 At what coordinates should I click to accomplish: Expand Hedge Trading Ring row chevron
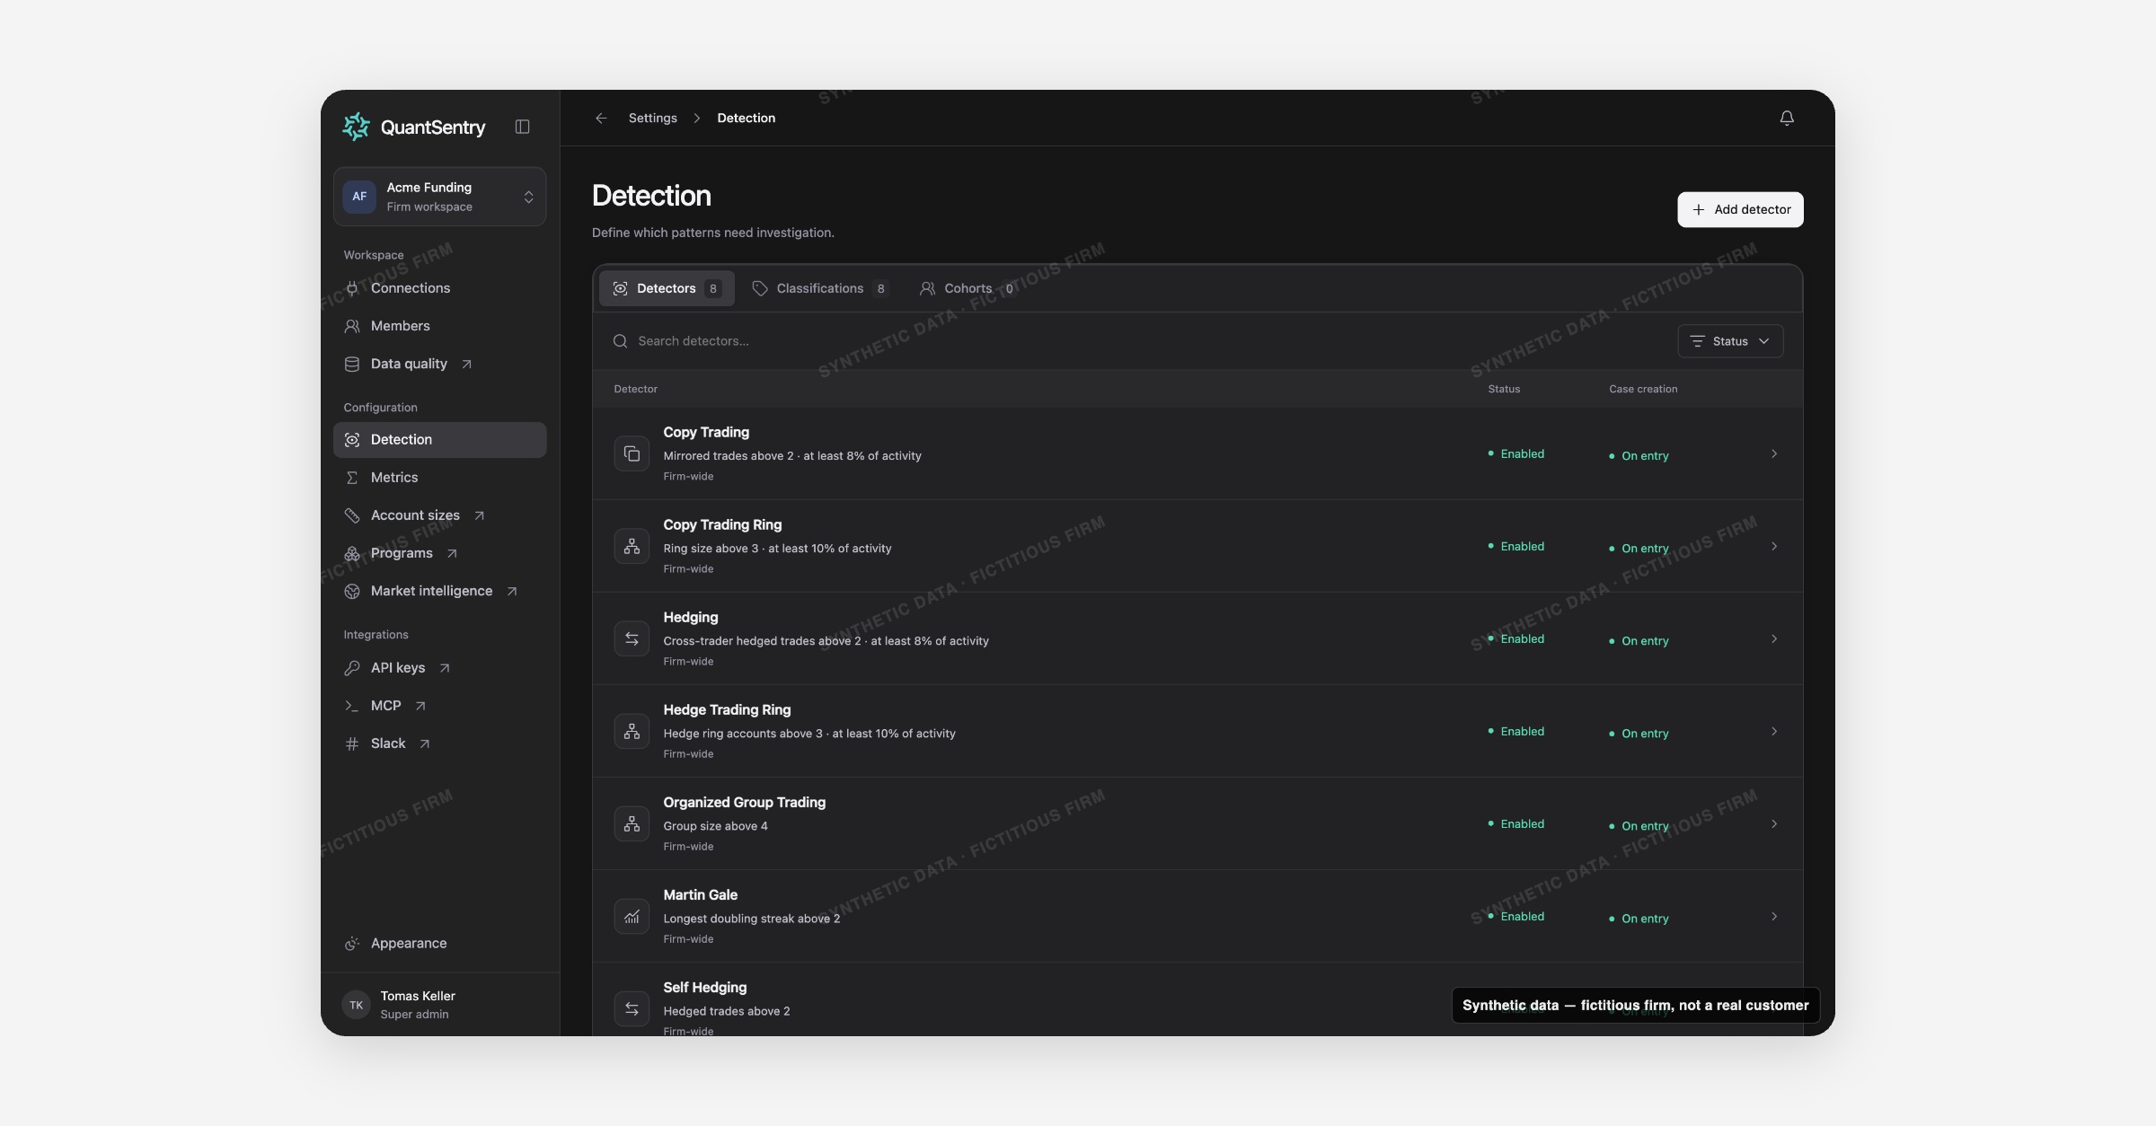pyautogui.click(x=1774, y=731)
